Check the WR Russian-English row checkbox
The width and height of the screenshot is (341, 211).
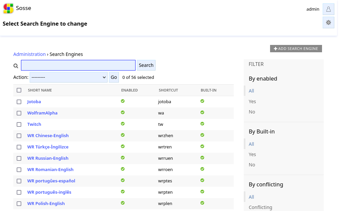[19, 158]
